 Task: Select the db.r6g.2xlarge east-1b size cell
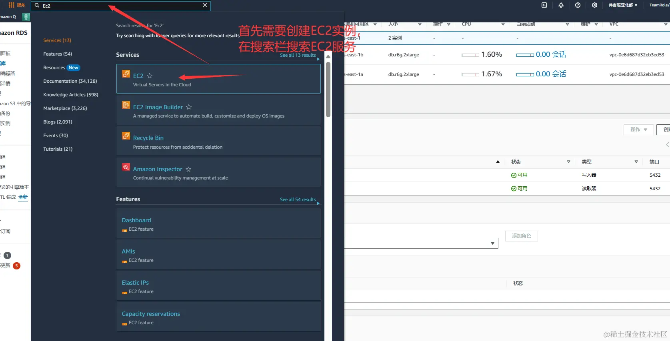point(404,55)
